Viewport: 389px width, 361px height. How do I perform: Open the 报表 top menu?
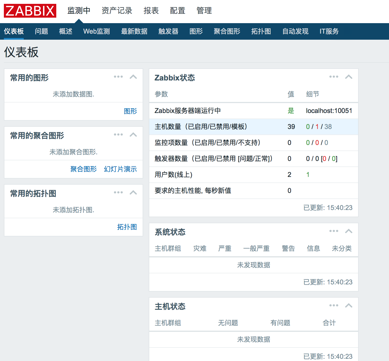151,11
